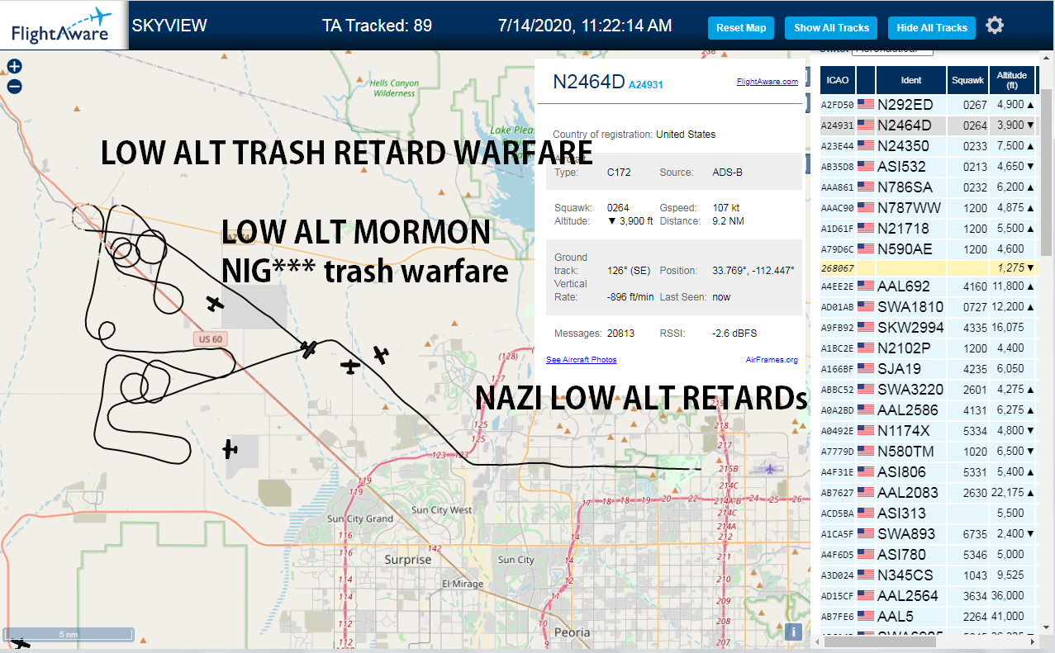Click US flag icon in AAL692 row
Viewport: 1055px width, 653px height.
(x=866, y=286)
